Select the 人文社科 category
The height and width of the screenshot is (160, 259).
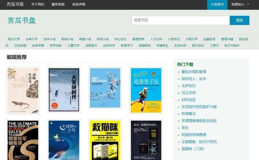156,39
